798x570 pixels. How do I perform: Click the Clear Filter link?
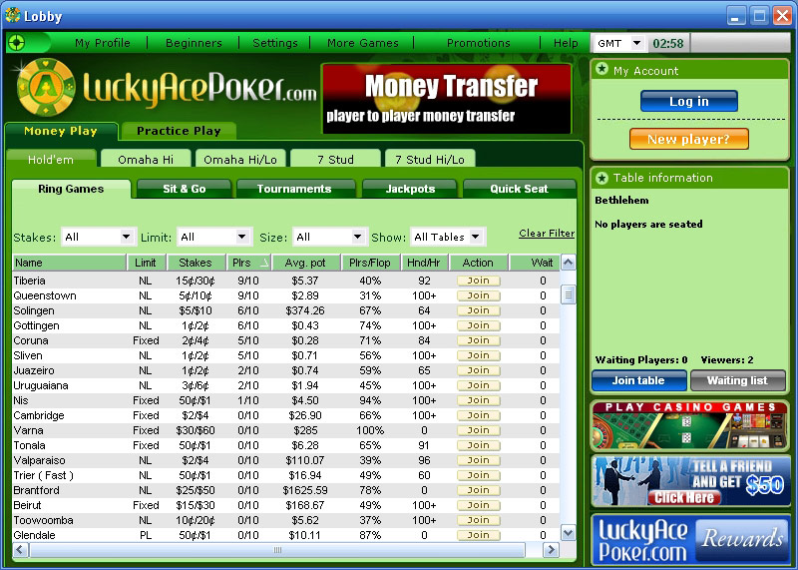(547, 234)
